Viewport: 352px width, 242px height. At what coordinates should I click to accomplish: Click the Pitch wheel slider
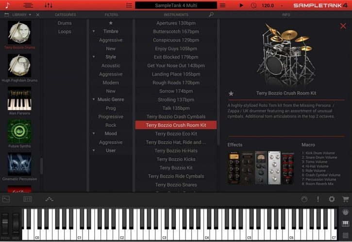coord(5,224)
